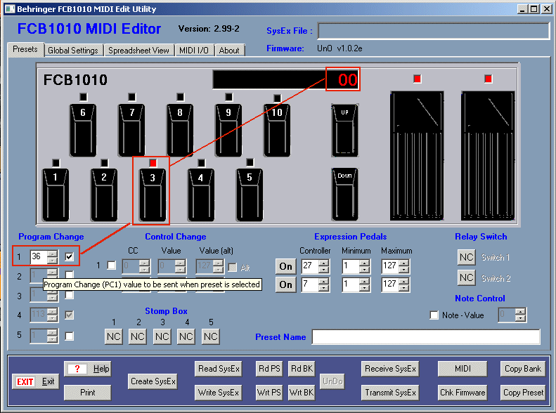Select footswitch pedal 8
This screenshot has height=413, width=556.
click(180, 130)
